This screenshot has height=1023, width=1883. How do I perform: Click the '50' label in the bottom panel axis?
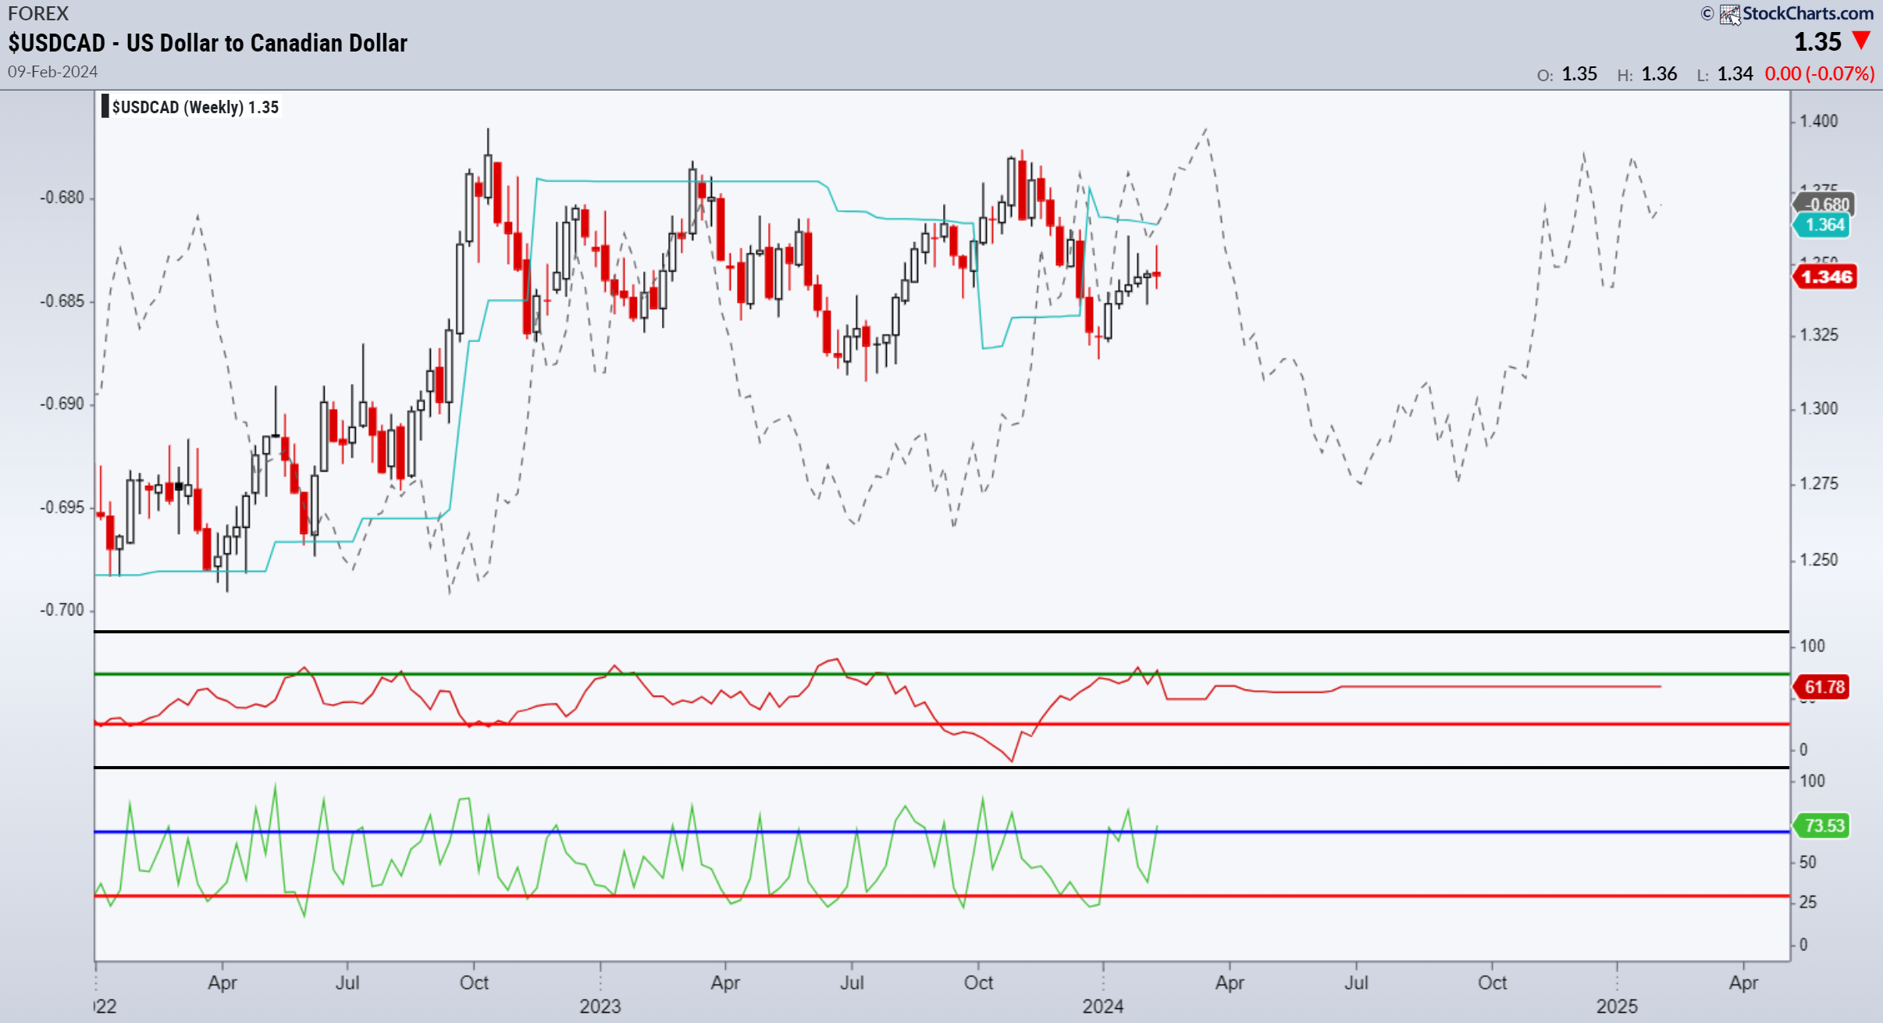coord(1808,862)
